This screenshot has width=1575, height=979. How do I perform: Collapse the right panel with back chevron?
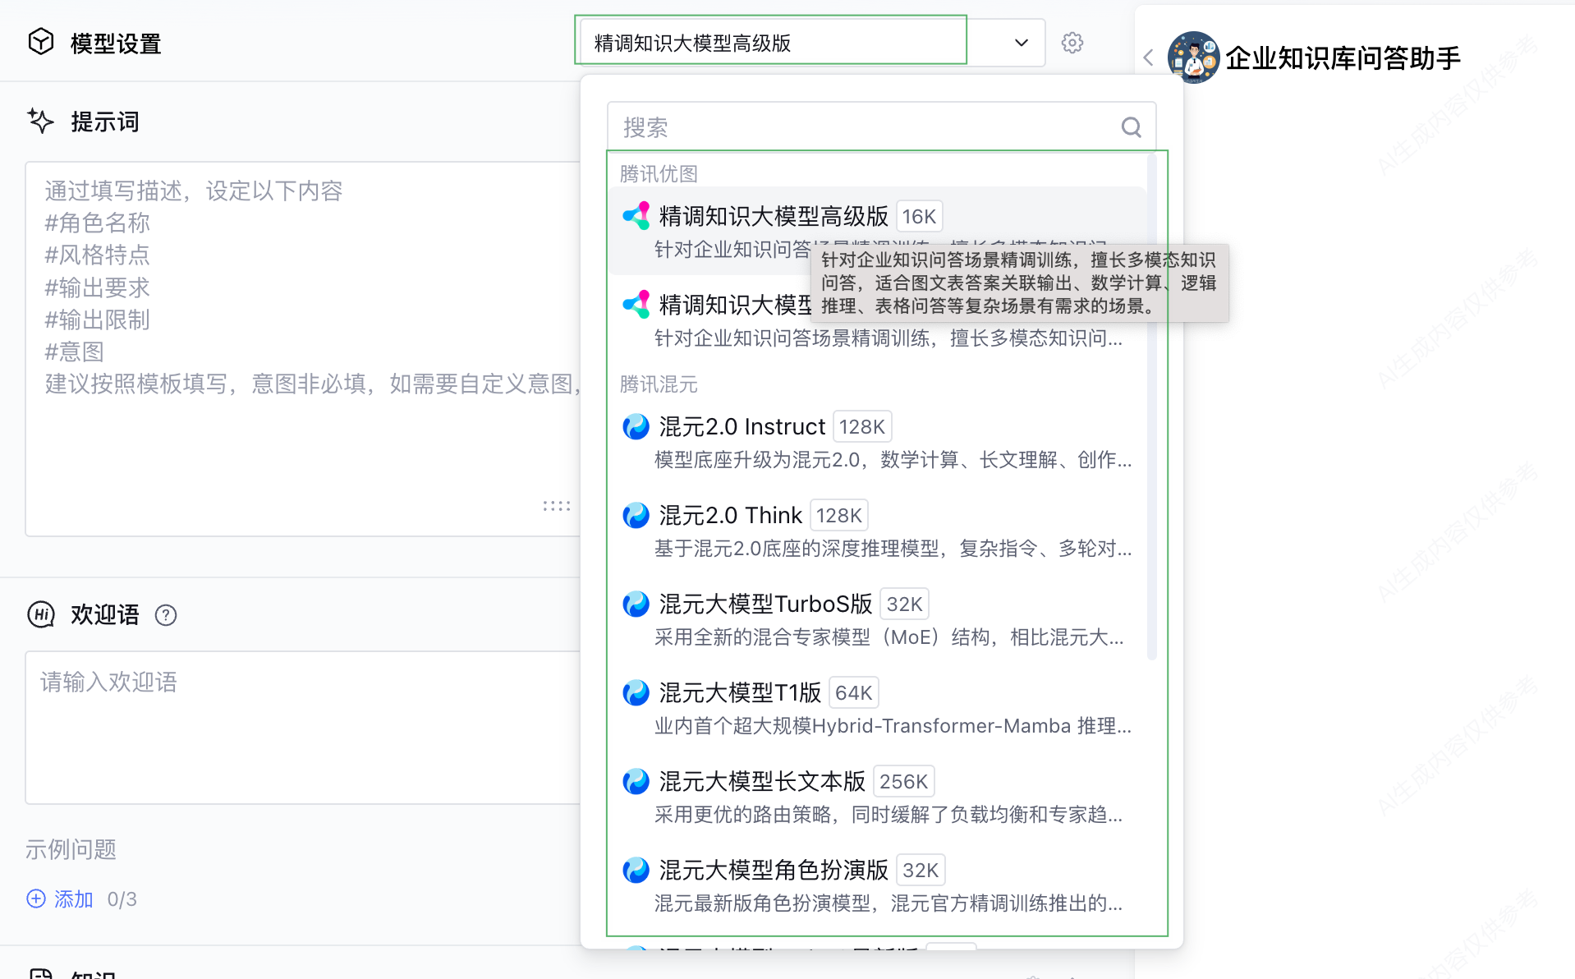tap(1148, 58)
